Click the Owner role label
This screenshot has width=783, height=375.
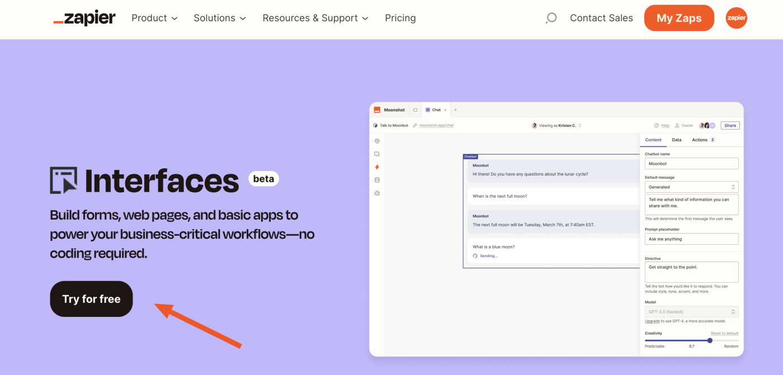point(687,125)
